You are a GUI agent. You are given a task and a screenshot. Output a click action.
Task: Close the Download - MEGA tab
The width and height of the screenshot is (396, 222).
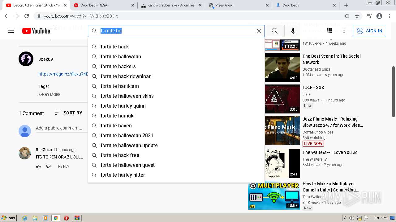click(x=133, y=5)
